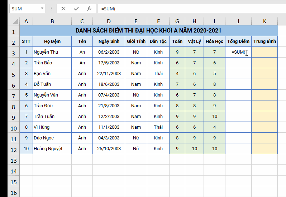Click the Vật Lý header cell
The height and width of the screenshot is (197, 286).
tap(195, 41)
